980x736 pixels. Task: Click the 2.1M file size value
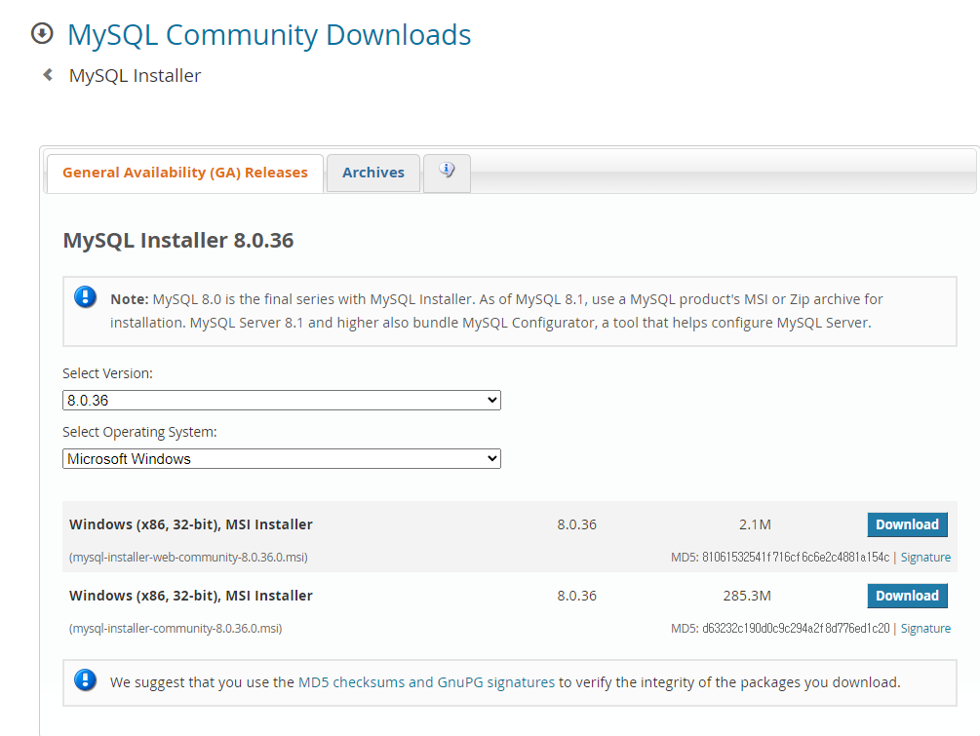pos(755,524)
